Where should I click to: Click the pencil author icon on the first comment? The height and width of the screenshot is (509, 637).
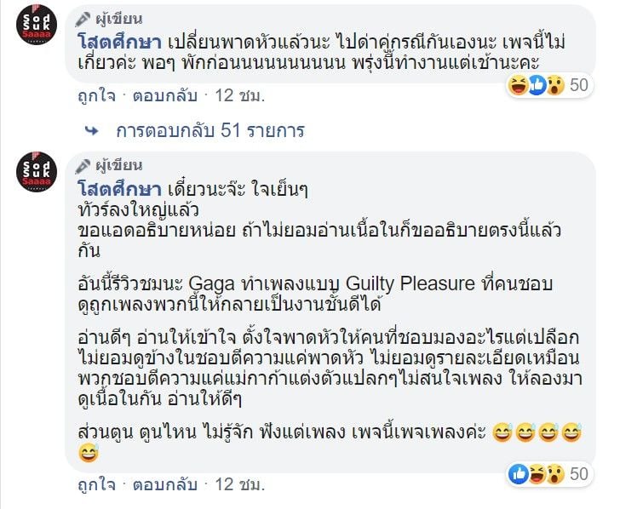click(x=82, y=17)
